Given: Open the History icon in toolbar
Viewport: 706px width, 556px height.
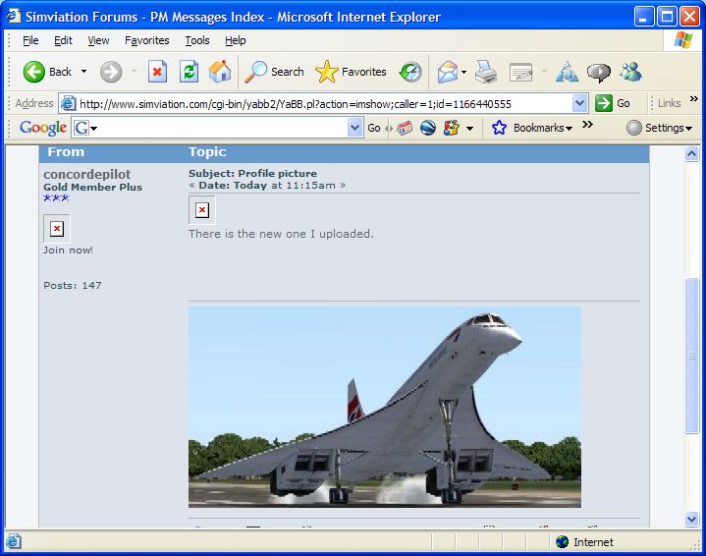Looking at the screenshot, I should (410, 72).
